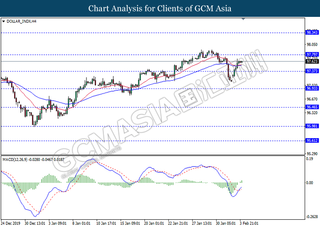The height and width of the screenshot is (228, 320).
Task: Click the MACD 0.00 scale value
Action: (309, 183)
